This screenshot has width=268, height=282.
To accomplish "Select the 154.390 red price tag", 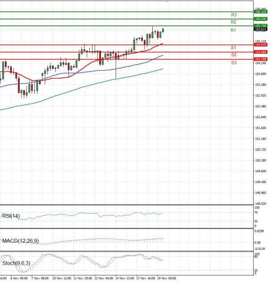I will 260,59.
